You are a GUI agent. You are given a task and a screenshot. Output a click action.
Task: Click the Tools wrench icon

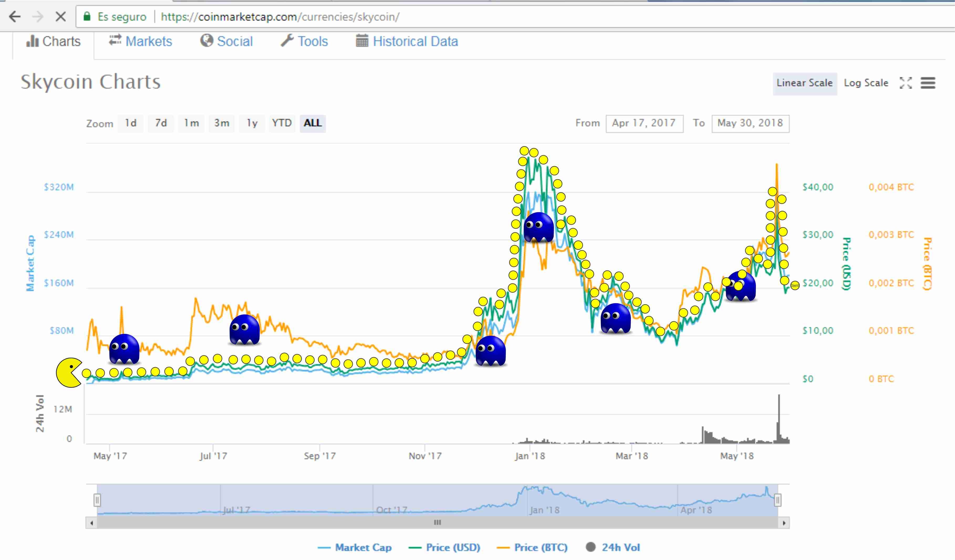pos(287,40)
